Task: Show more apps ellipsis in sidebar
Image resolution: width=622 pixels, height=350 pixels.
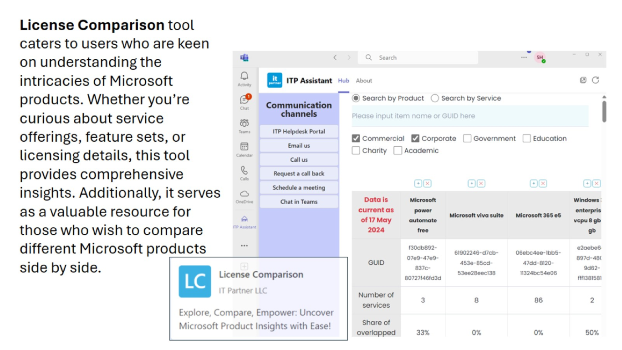Action: coord(245,245)
